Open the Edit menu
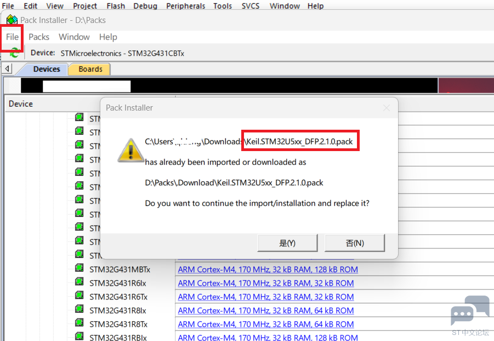This screenshot has height=341, width=494. click(x=30, y=5)
